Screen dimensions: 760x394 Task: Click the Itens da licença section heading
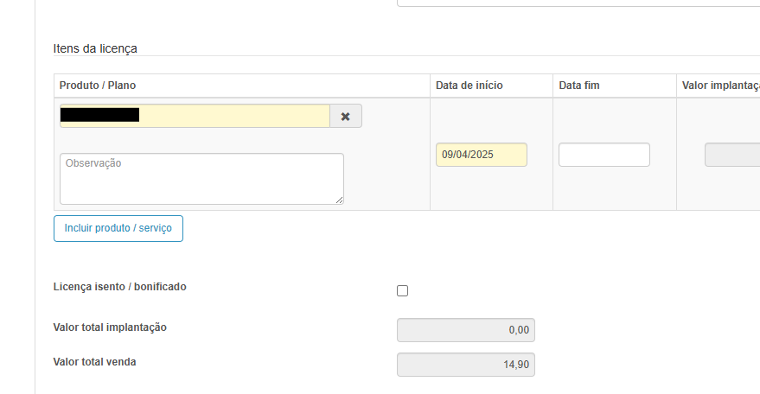pos(95,48)
